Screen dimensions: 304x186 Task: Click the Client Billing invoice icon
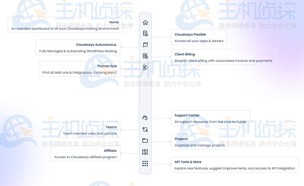coord(145,56)
